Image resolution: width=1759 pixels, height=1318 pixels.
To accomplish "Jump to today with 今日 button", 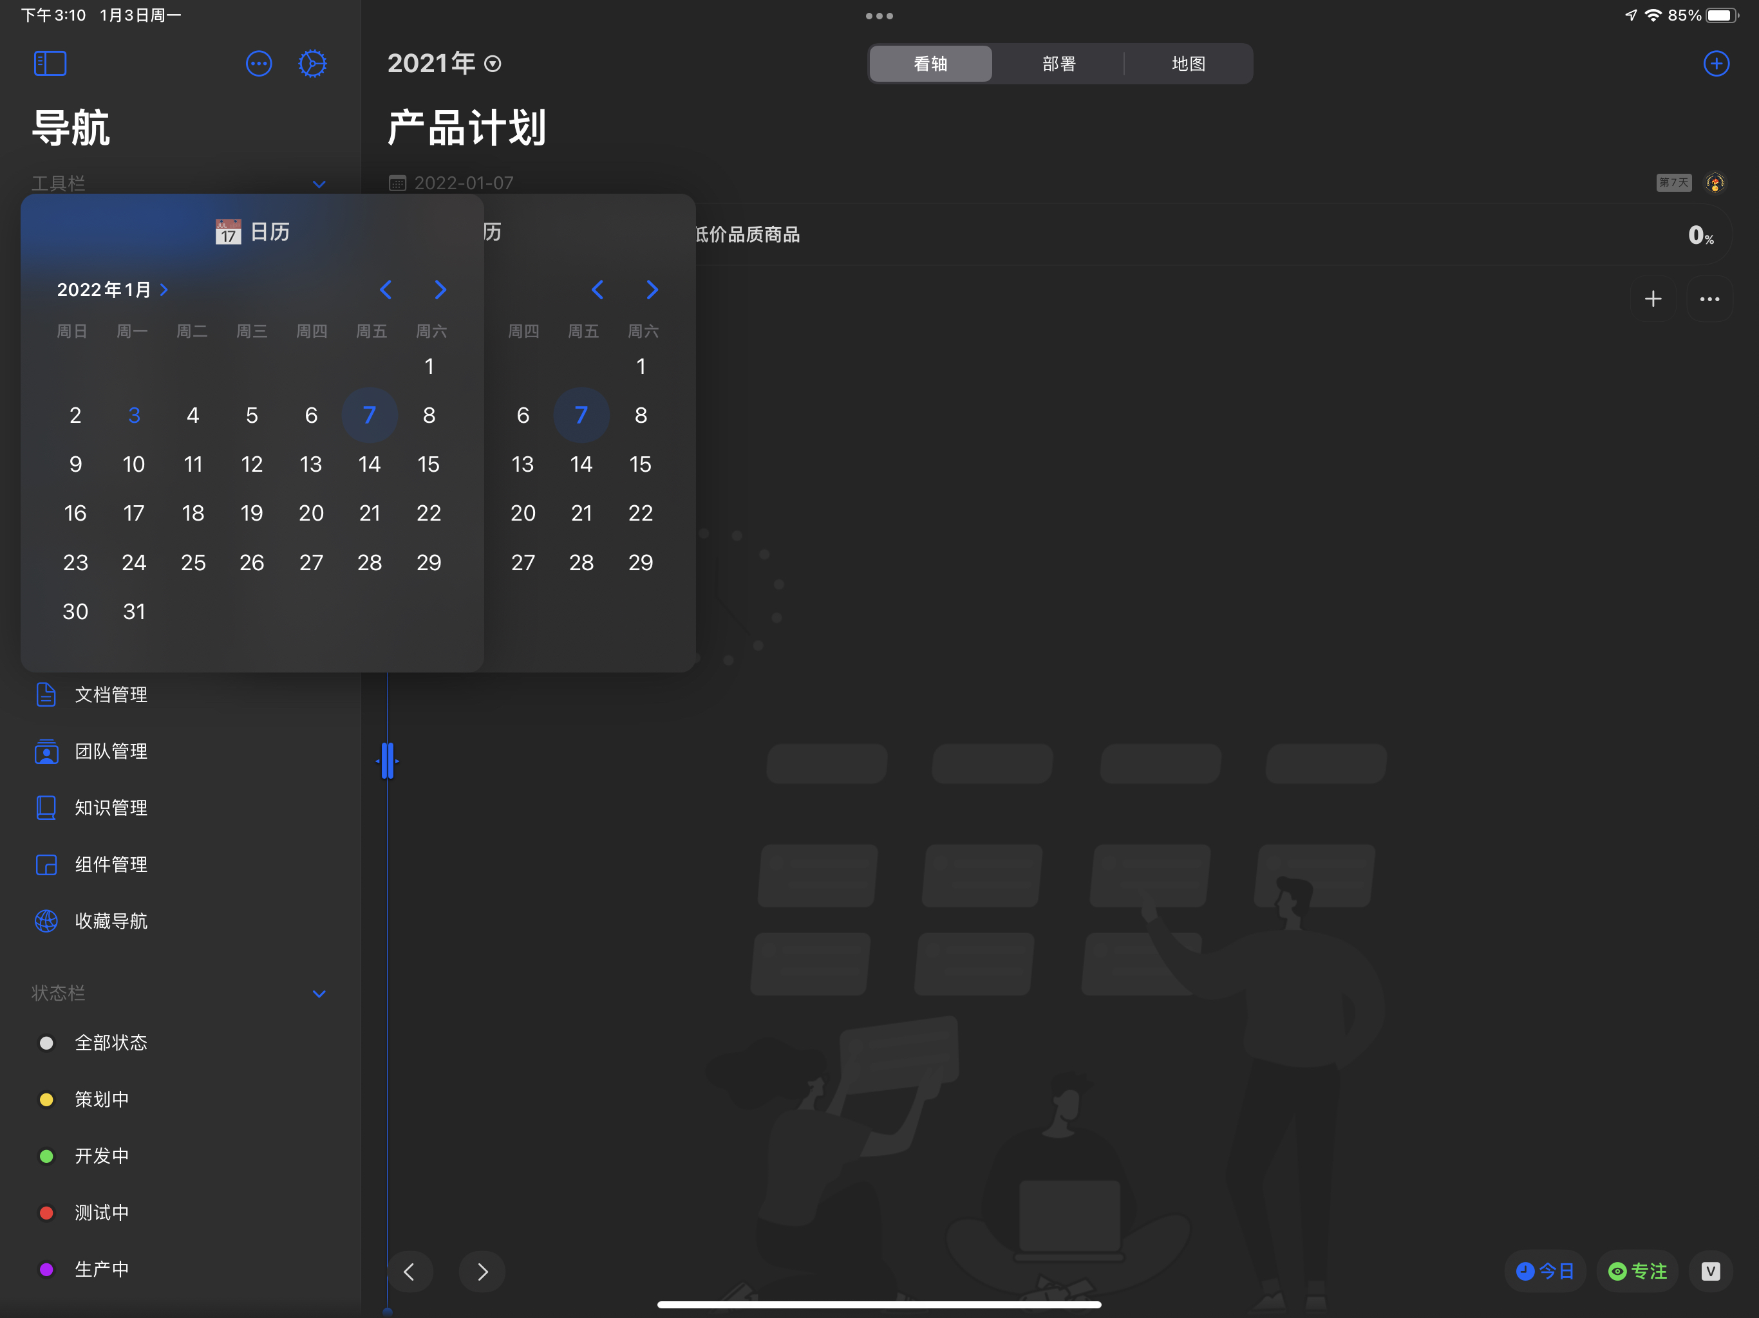I will tap(1545, 1271).
